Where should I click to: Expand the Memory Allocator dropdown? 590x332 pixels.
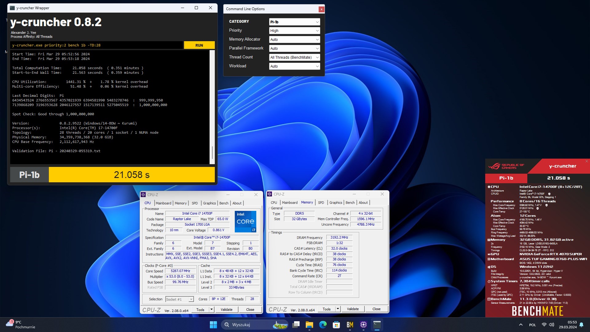294,40
